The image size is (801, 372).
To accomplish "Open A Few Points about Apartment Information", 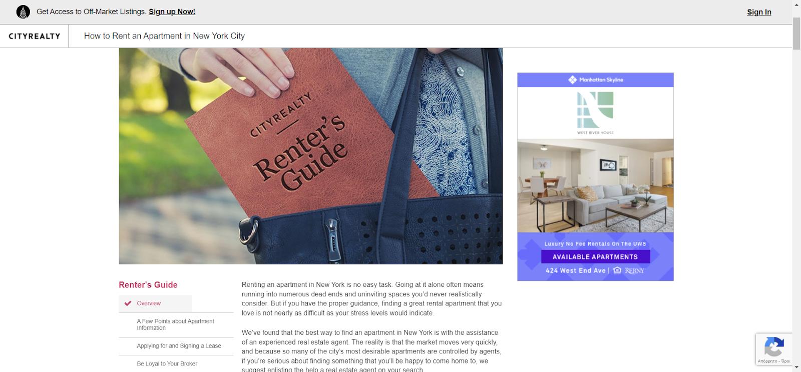I will (176, 324).
